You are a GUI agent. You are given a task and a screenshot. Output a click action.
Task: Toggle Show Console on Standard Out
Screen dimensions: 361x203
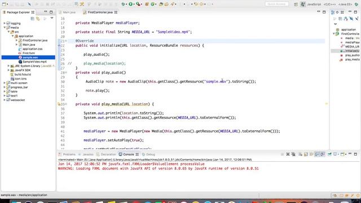(x=317, y=154)
